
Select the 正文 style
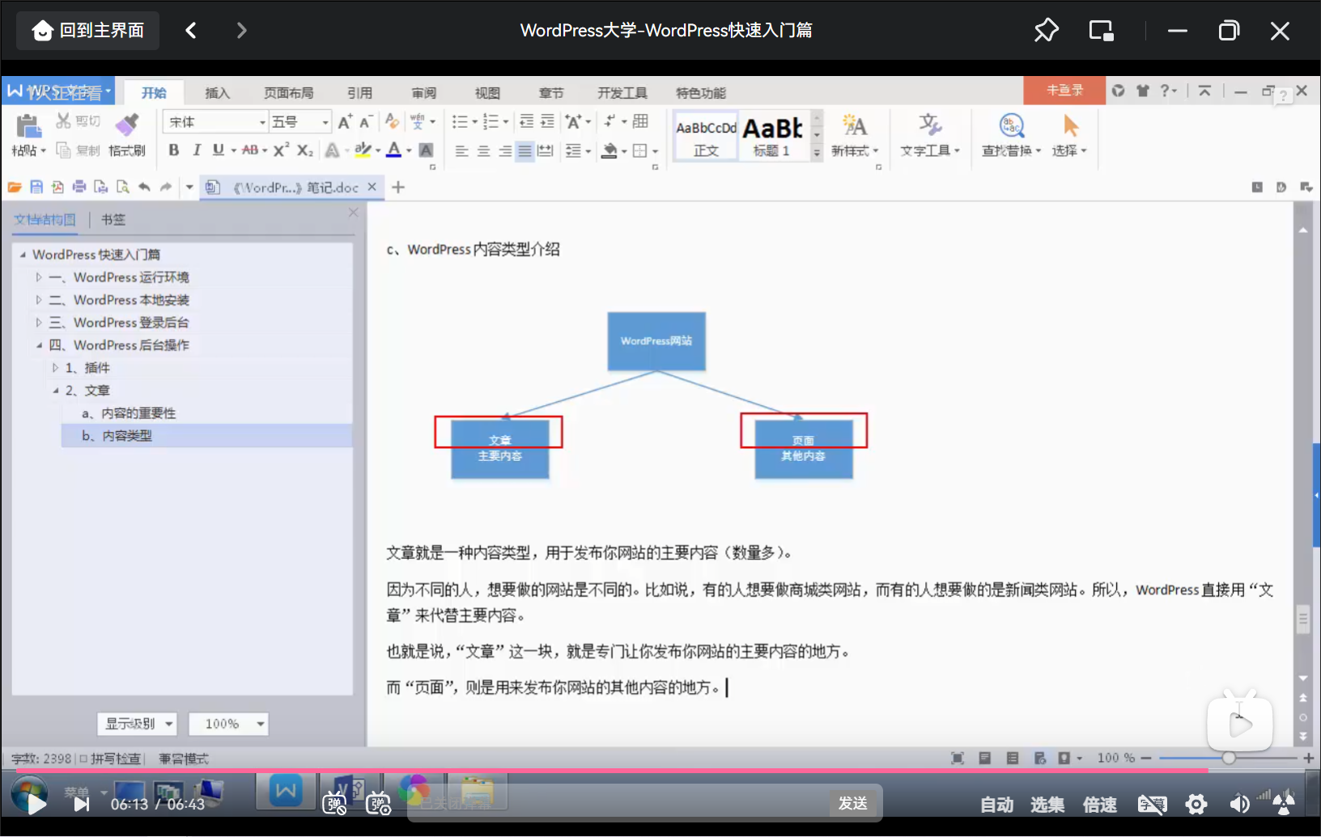[706, 136]
